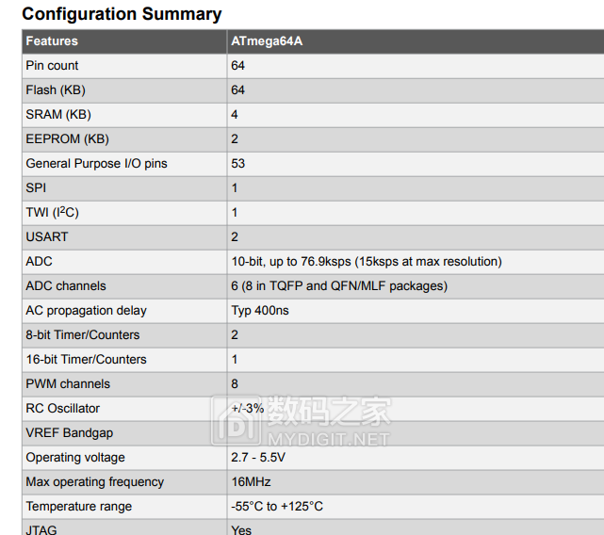Select the PWM channels row label
The width and height of the screenshot is (604, 535).
point(67,384)
